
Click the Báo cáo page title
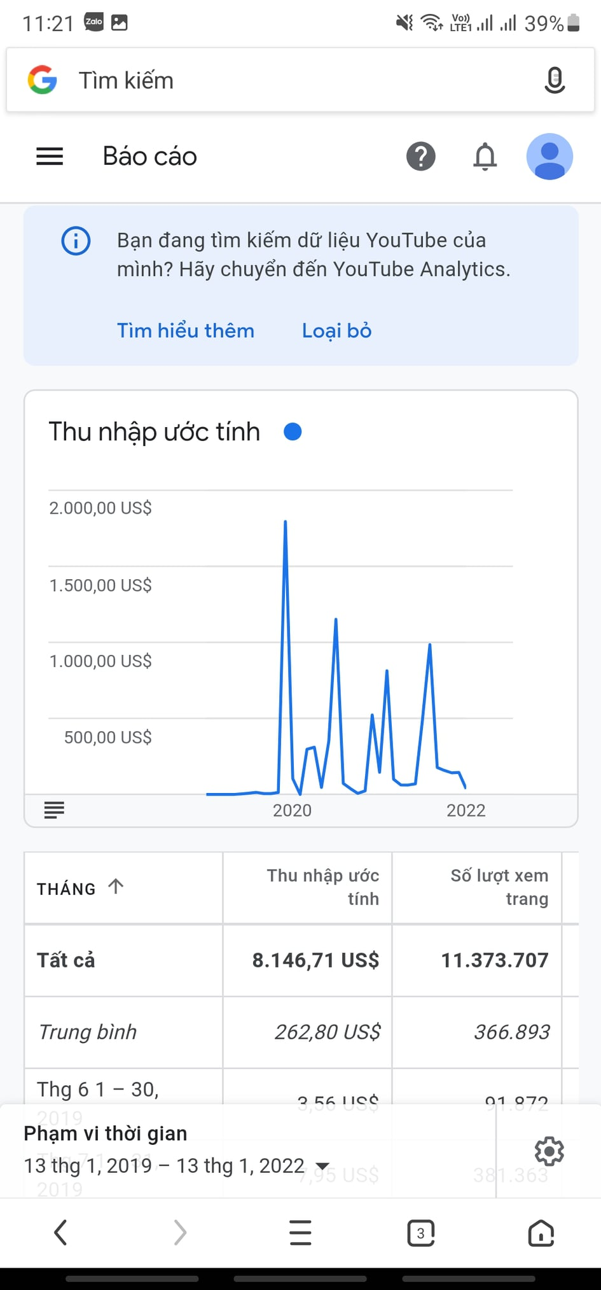pos(150,157)
